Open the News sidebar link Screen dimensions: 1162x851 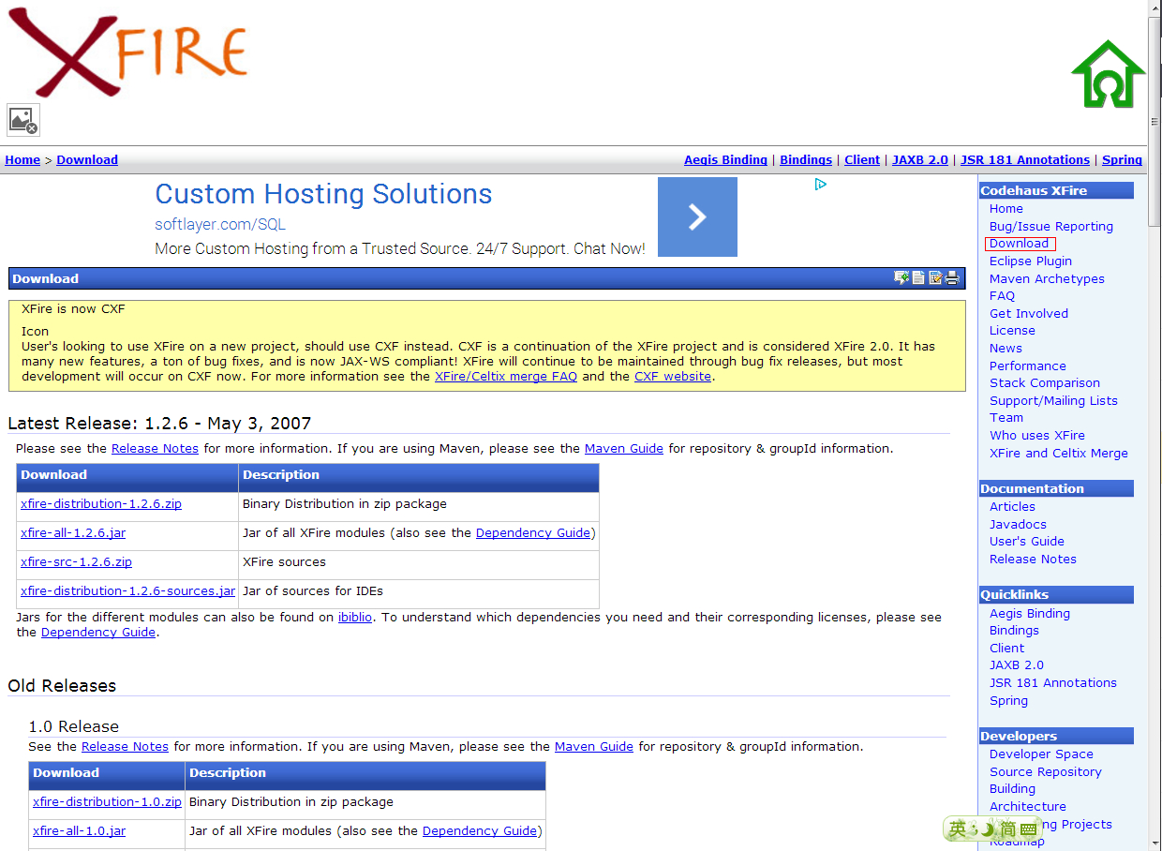1006,349
